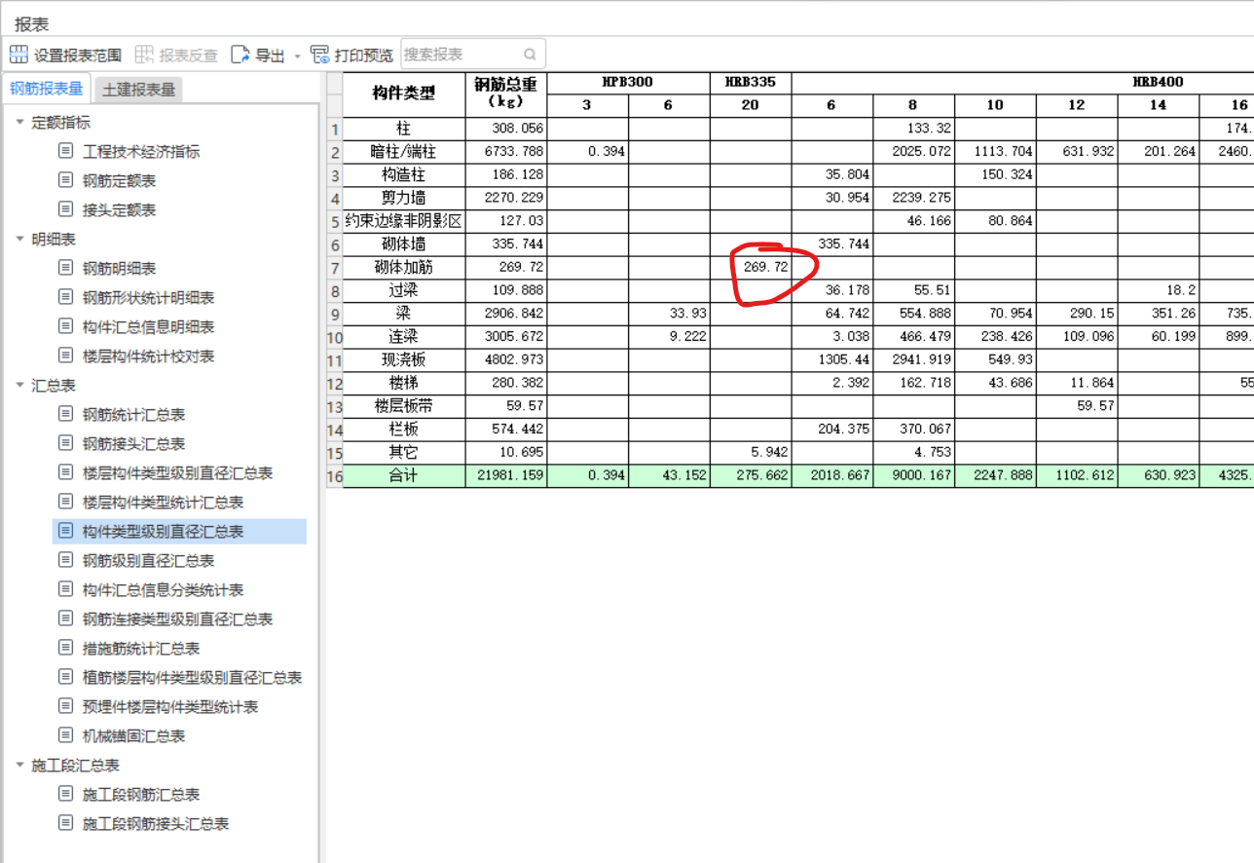Click document icon beside 钢筋明细表
The width and height of the screenshot is (1254, 863).
pos(66,268)
